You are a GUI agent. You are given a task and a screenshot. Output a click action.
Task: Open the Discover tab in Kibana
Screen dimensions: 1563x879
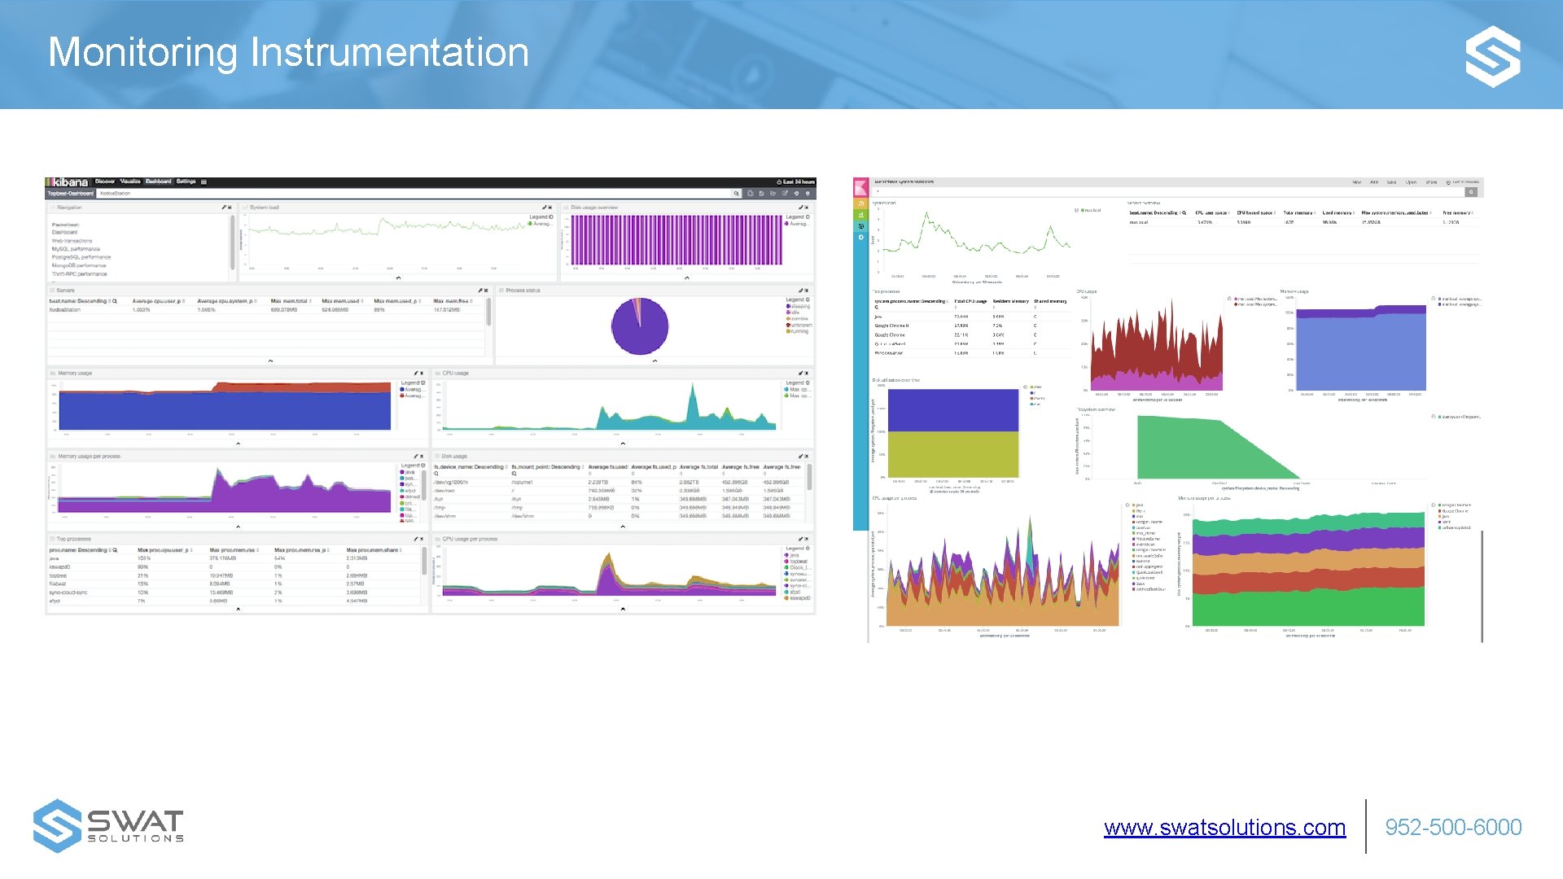(x=105, y=181)
